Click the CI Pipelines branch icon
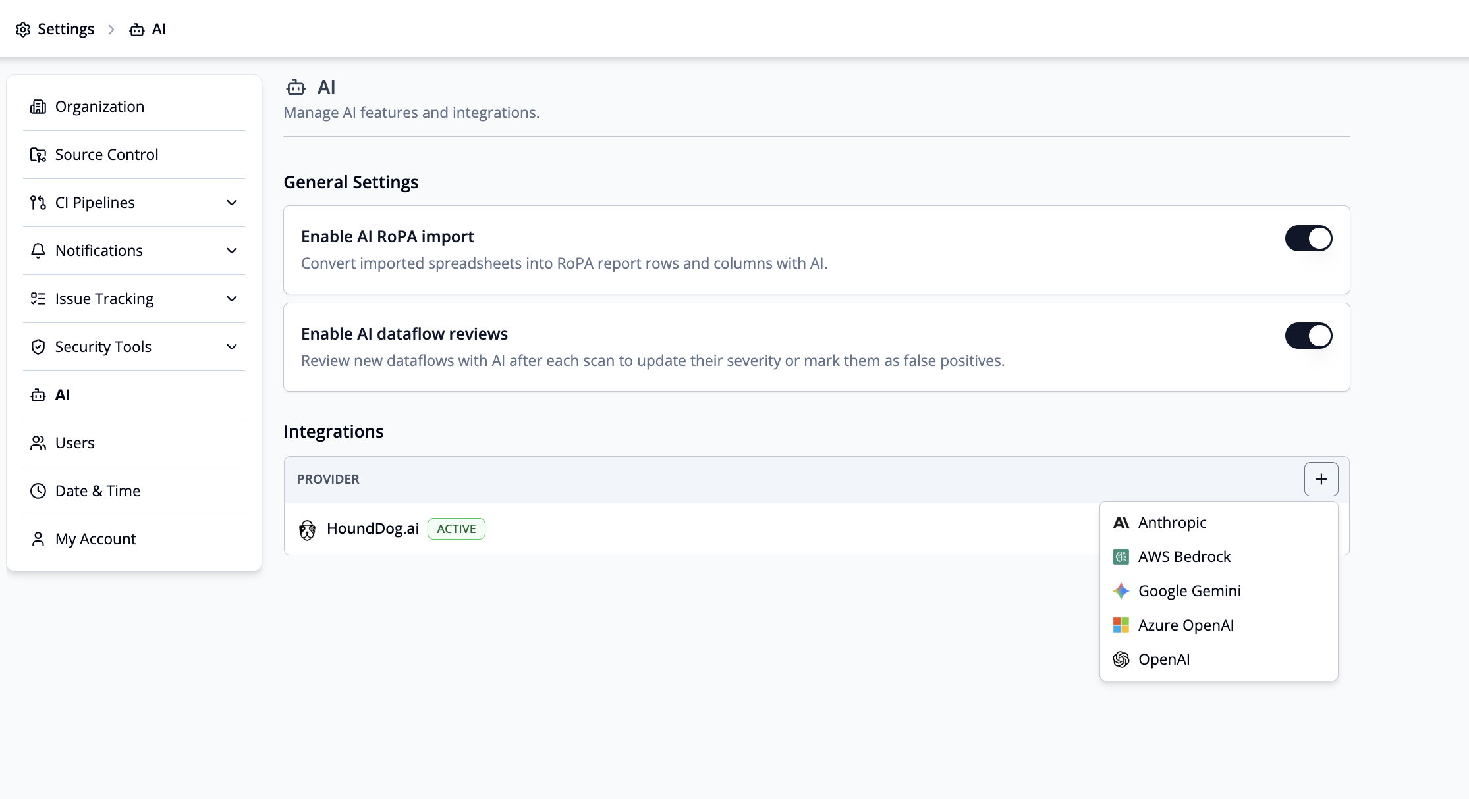Viewport: 1469px width, 799px height. [x=38, y=203]
